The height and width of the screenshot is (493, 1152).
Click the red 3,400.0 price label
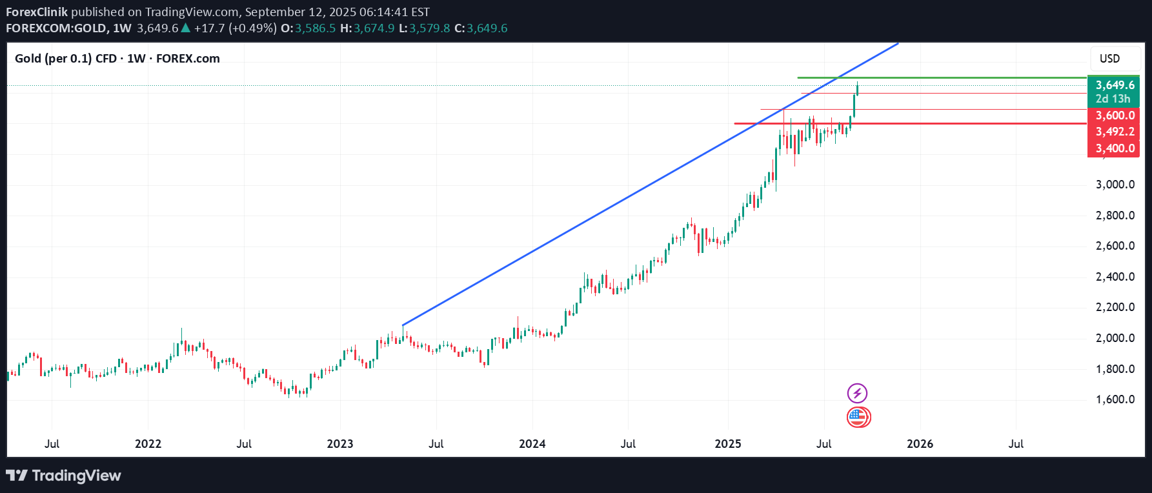1114,148
